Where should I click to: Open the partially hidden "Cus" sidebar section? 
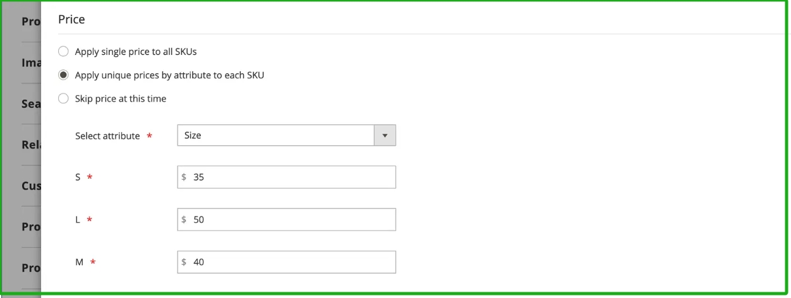(31, 186)
